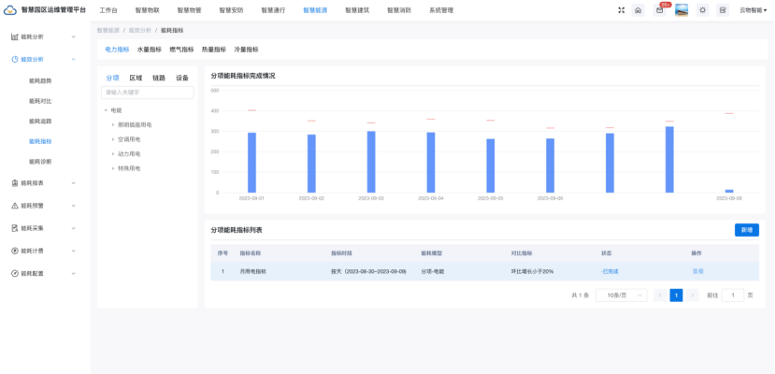Click the theme settings sun icon
The image size is (775, 374).
tap(703, 10)
